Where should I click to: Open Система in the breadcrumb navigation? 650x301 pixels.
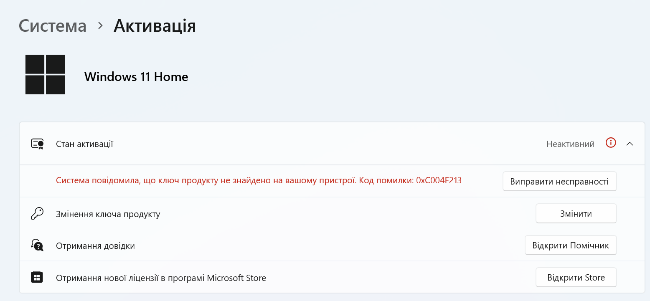[52, 26]
